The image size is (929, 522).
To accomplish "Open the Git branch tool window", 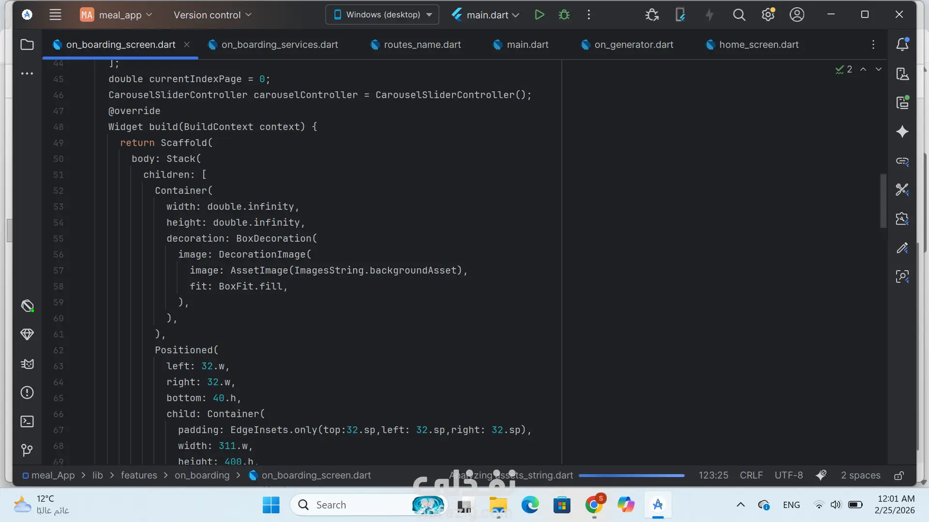I will [27, 450].
